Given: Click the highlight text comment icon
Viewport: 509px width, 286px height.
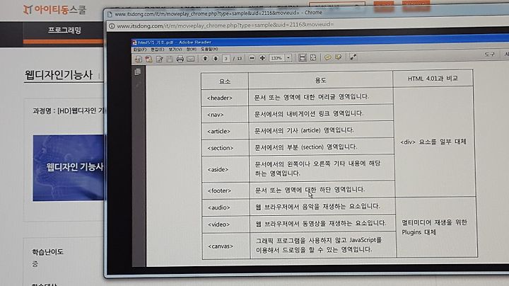Looking at the screenshot, I should [338, 57].
